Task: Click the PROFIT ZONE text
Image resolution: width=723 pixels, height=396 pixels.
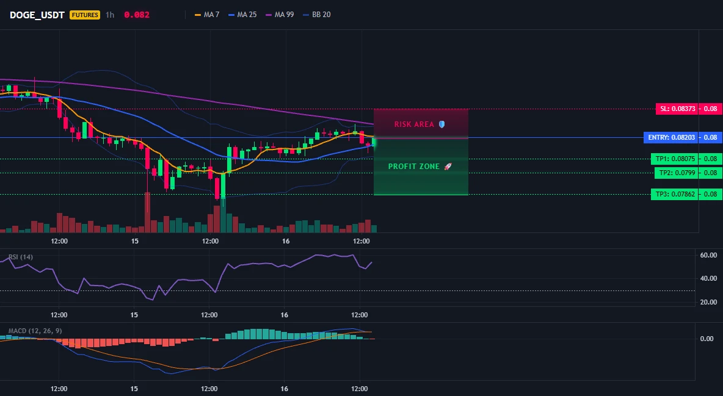Action: (414, 167)
